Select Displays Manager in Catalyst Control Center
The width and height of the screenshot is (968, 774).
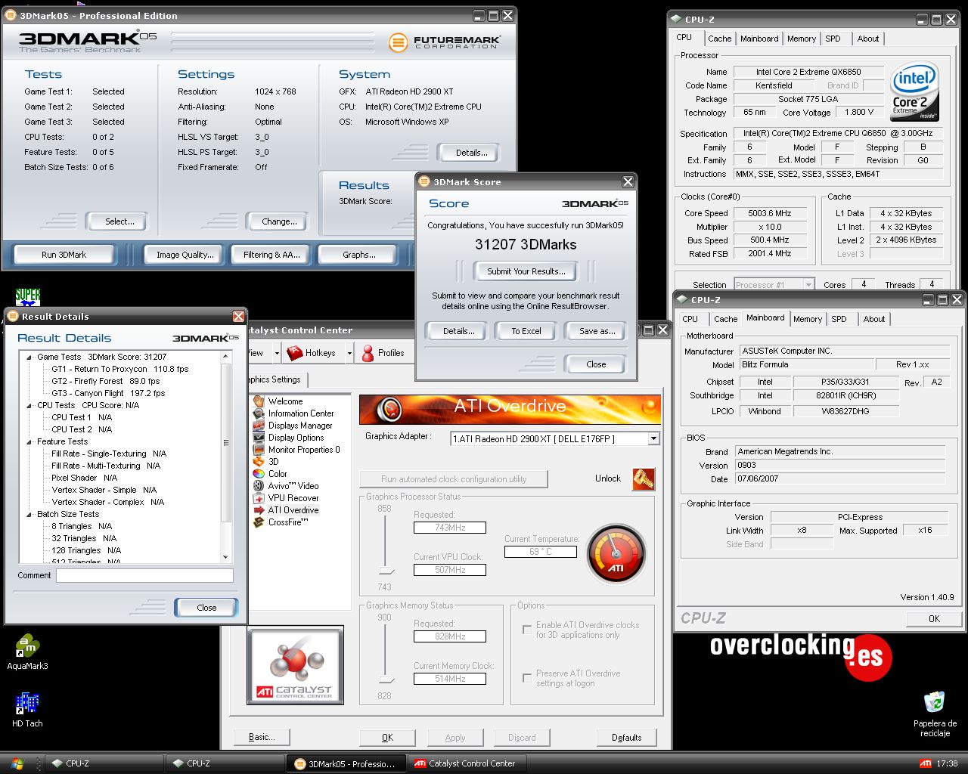pyautogui.click(x=299, y=426)
